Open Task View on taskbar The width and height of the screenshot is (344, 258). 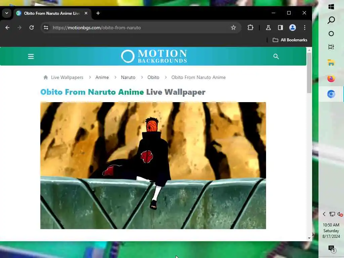(x=331, y=47)
